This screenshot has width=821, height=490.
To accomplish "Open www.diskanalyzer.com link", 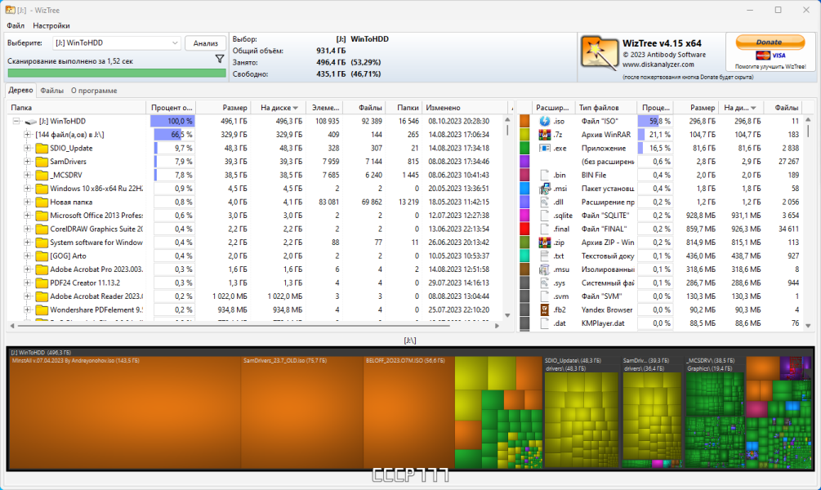I will coord(658,65).
